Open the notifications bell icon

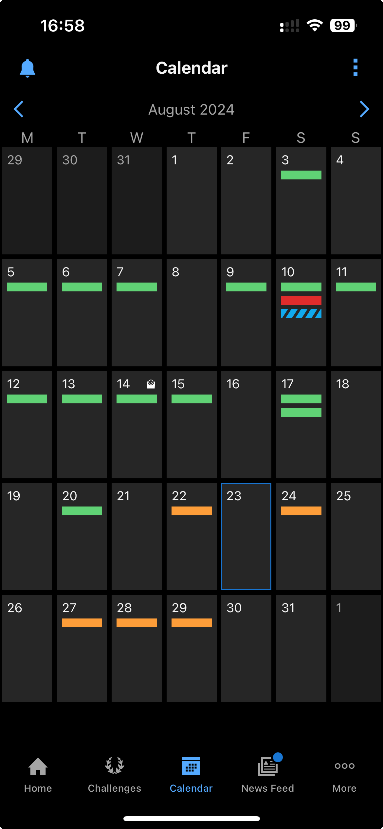27,68
